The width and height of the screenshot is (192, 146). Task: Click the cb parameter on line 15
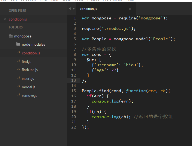[x=163, y=91]
